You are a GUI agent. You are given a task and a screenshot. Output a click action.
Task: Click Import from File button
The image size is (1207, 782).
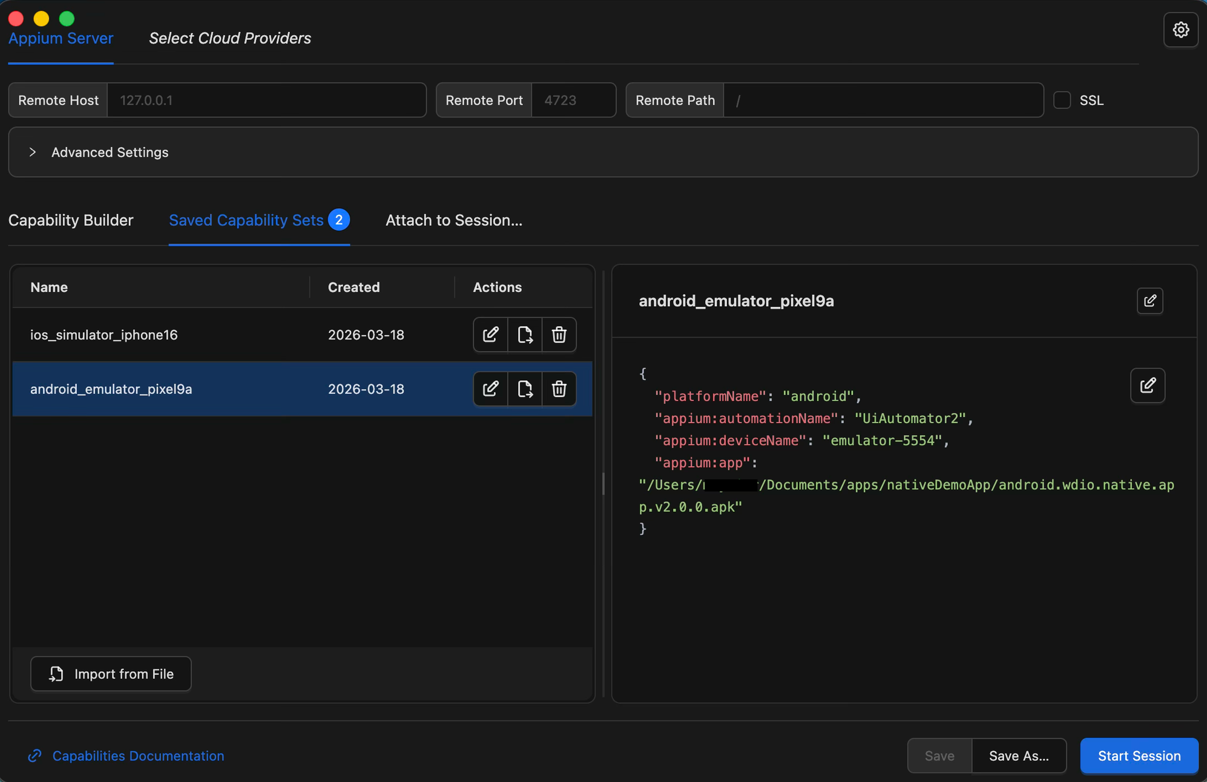111,674
